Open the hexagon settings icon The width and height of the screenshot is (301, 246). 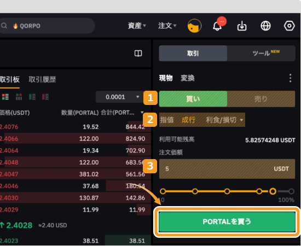(x=289, y=26)
